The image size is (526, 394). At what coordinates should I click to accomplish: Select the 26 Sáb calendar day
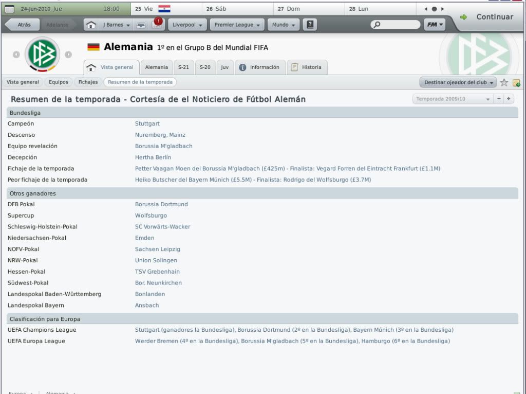tap(238, 9)
